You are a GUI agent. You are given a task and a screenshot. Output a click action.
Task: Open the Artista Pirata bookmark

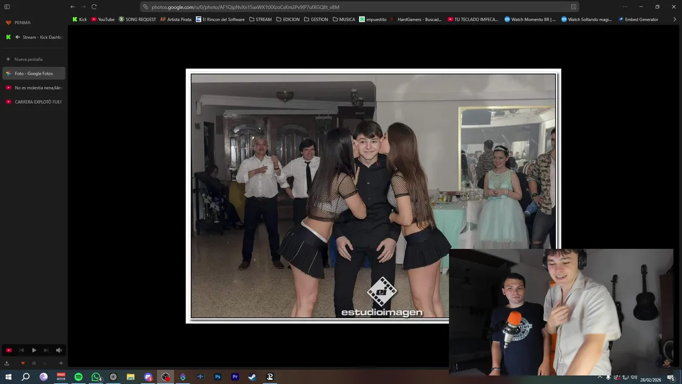(x=176, y=19)
